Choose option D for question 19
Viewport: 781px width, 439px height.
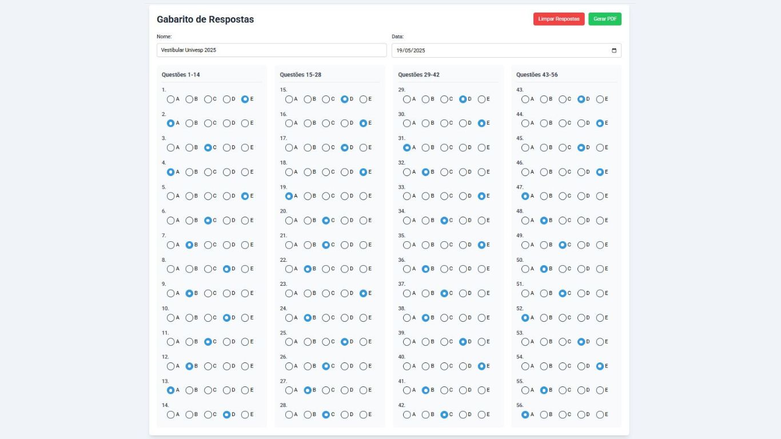pyautogui.click(x=345, y=196)
